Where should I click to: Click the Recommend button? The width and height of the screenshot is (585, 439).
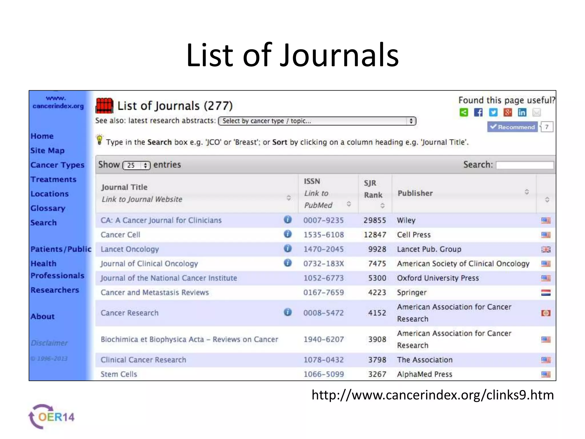pyautogui.click(x=512, y=127)
